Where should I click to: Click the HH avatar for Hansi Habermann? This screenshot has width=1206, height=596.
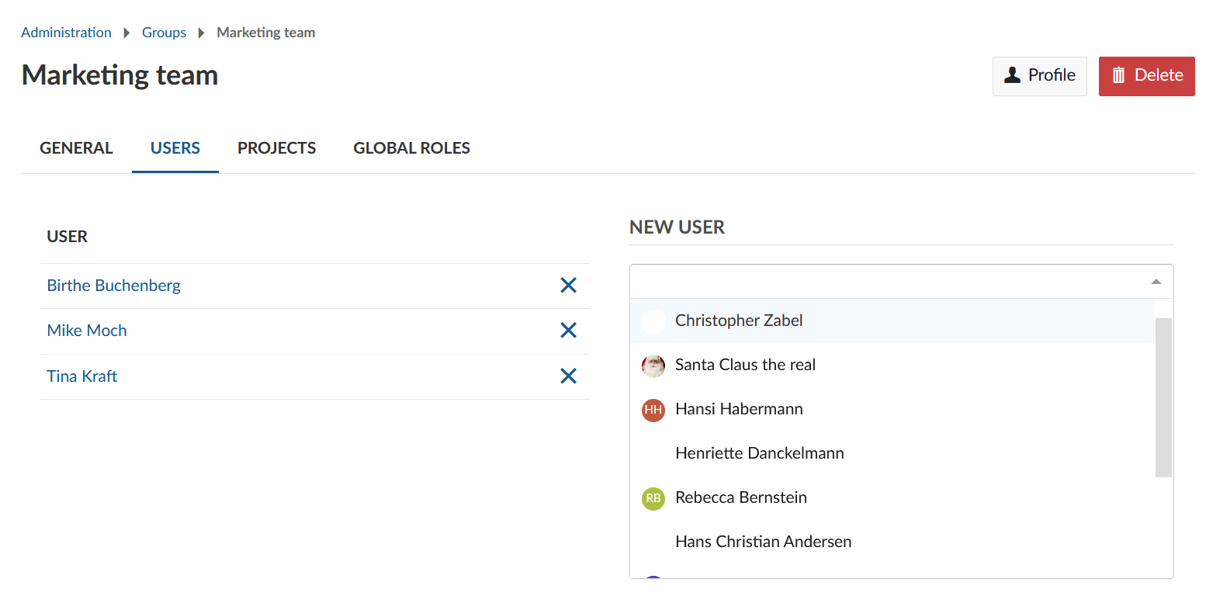click(653, 410)
